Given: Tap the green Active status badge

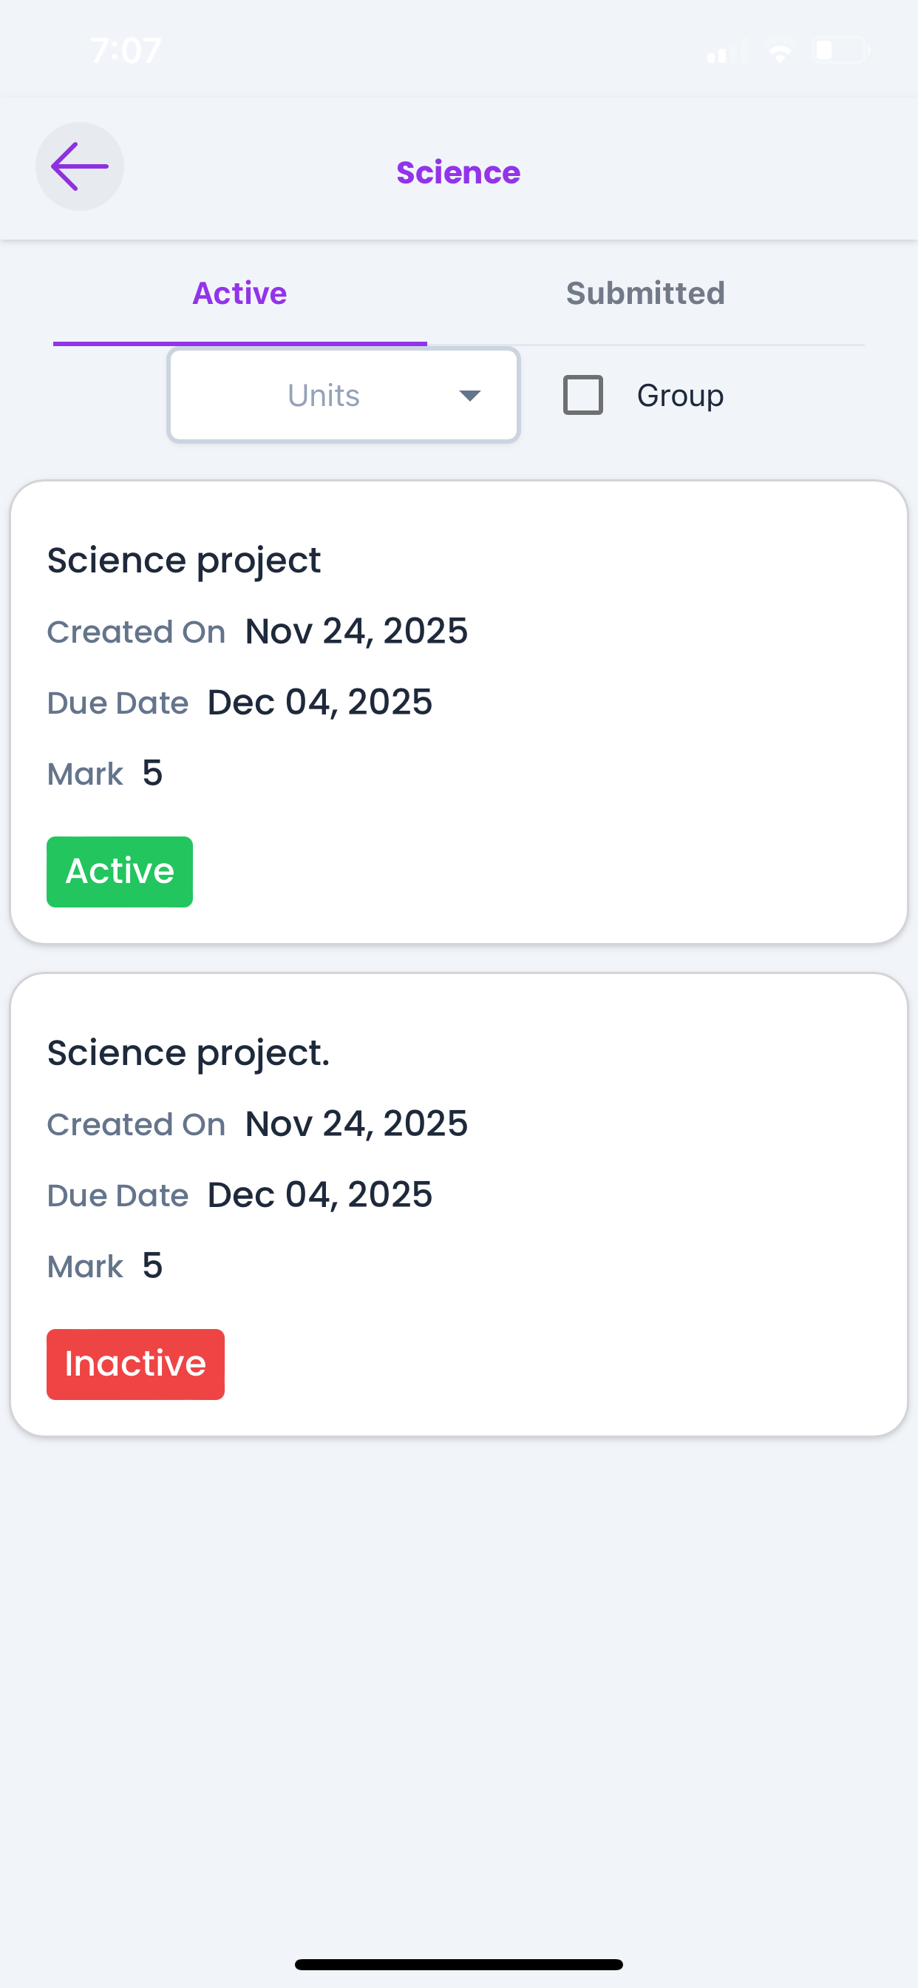Looking at the screenshot, I should tap(120, 871).
